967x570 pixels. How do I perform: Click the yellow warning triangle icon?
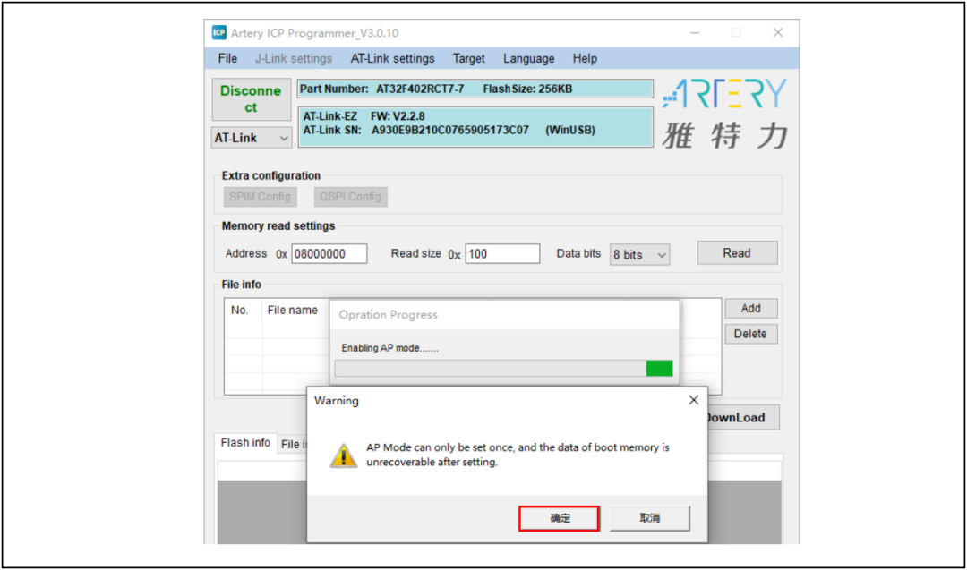point(344,455)
